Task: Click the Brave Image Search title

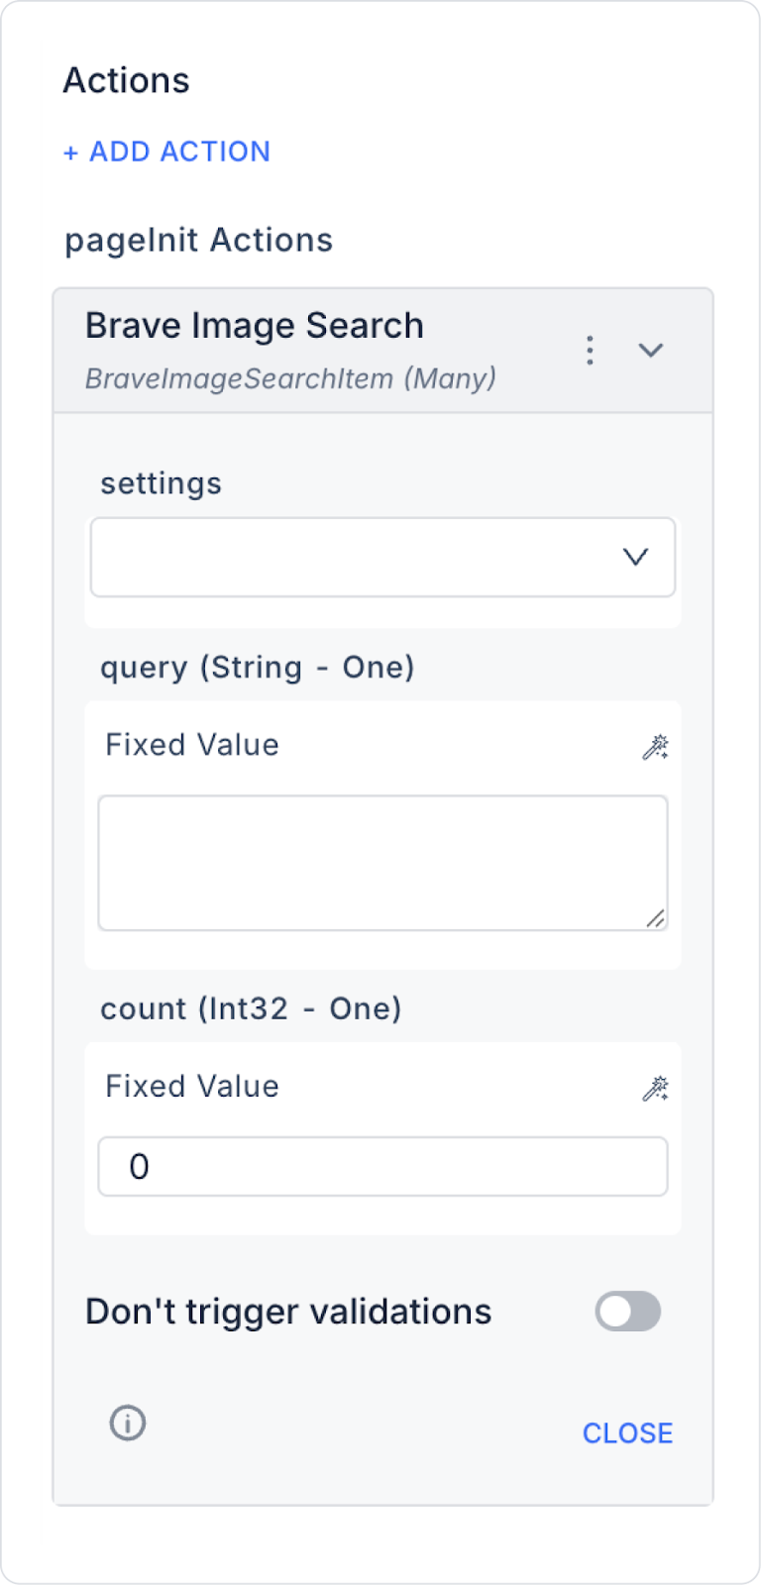Action: (255, 326)
